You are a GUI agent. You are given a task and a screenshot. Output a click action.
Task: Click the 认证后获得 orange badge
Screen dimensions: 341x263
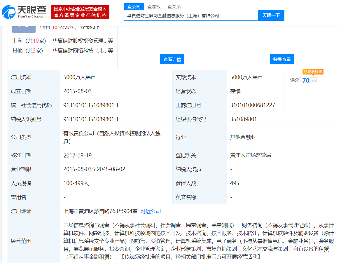[313, 72]
